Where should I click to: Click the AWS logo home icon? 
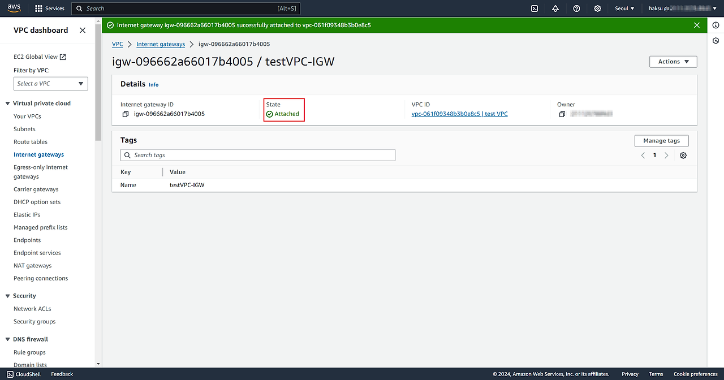point(14,8)
